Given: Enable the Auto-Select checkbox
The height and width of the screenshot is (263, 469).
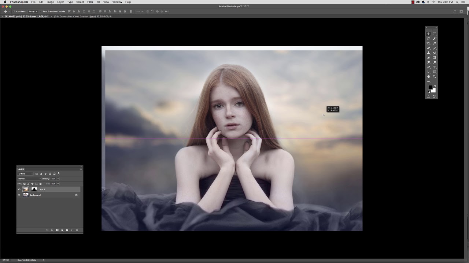Looking at the screenshot, I should [14, 11].
